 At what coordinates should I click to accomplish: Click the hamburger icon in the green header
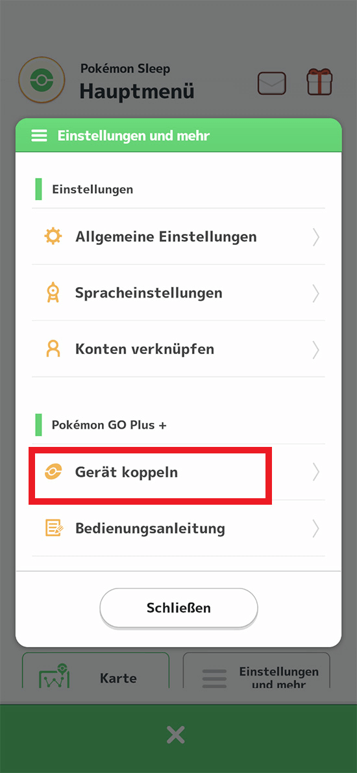point(40,136)
